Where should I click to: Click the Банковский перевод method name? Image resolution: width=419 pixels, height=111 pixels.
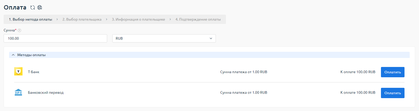coord(46,92)
